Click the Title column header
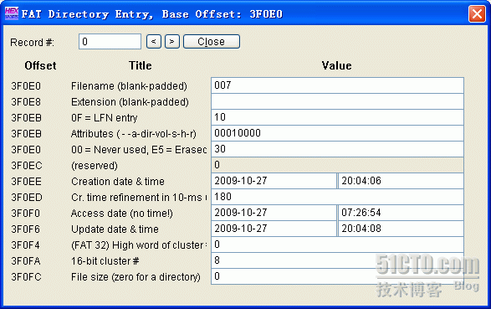Image resolution: width=491 pixels, height=309 pixels. click(x=141, y=66)
